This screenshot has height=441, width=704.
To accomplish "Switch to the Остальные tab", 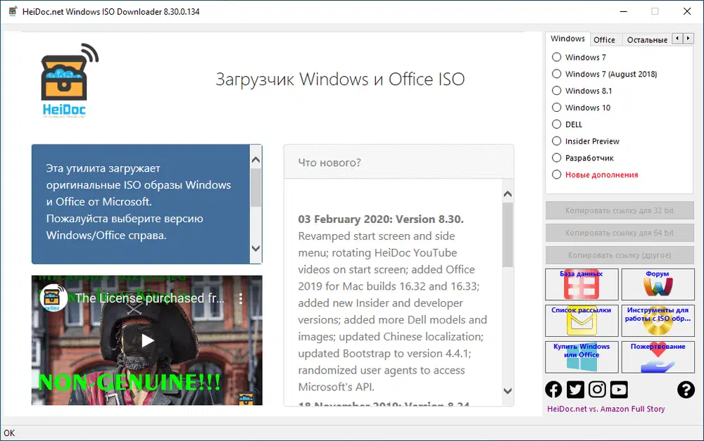I will point(647,39).
